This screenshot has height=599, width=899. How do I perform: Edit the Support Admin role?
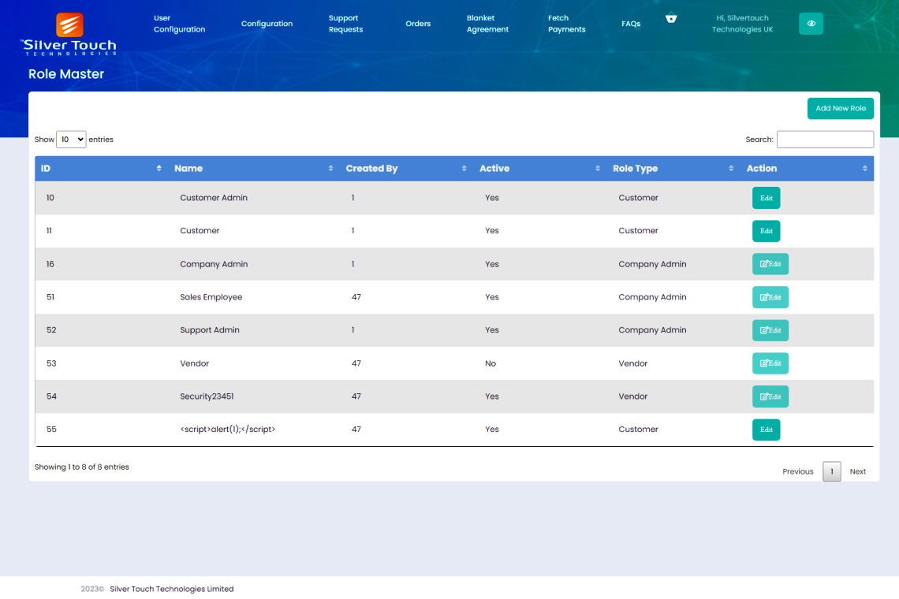[770, 330]
